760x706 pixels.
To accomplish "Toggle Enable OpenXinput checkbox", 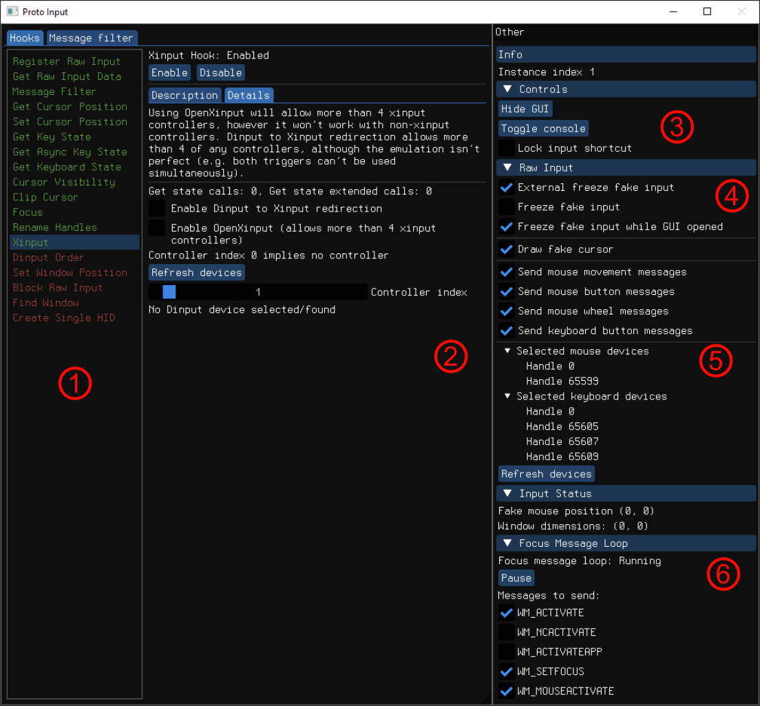I will (157, 228).
